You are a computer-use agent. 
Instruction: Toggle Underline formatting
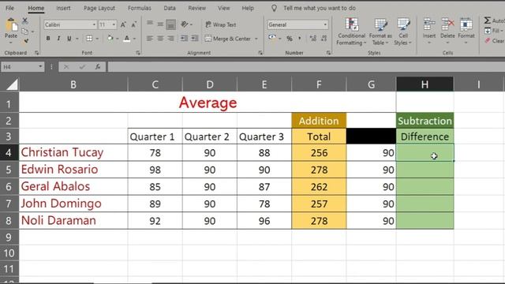(69, 39)
